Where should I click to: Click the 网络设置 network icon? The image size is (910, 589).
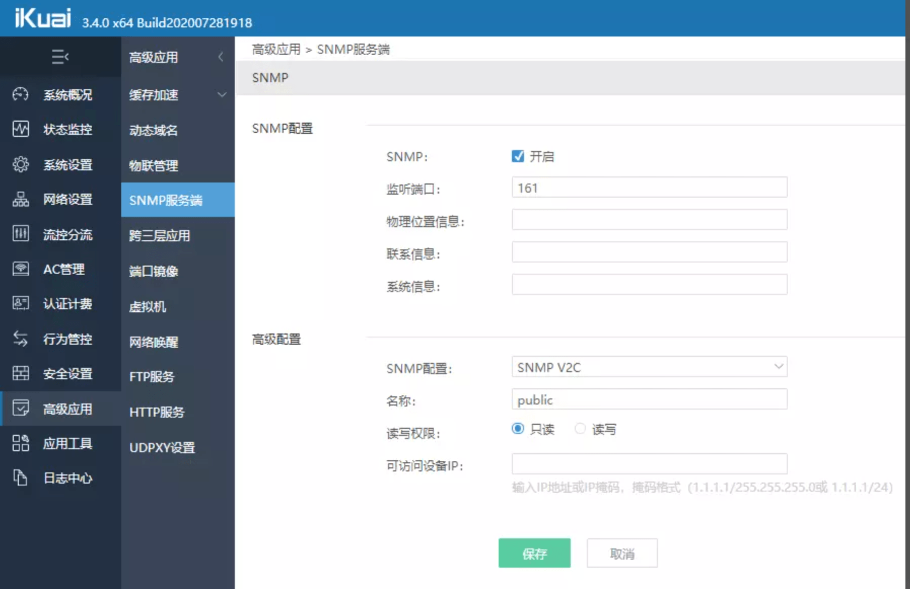coord(19,199)
